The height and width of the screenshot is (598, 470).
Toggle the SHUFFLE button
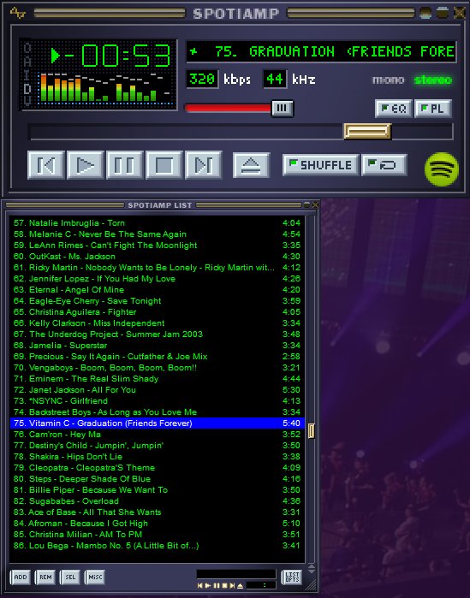pos(320,165)
